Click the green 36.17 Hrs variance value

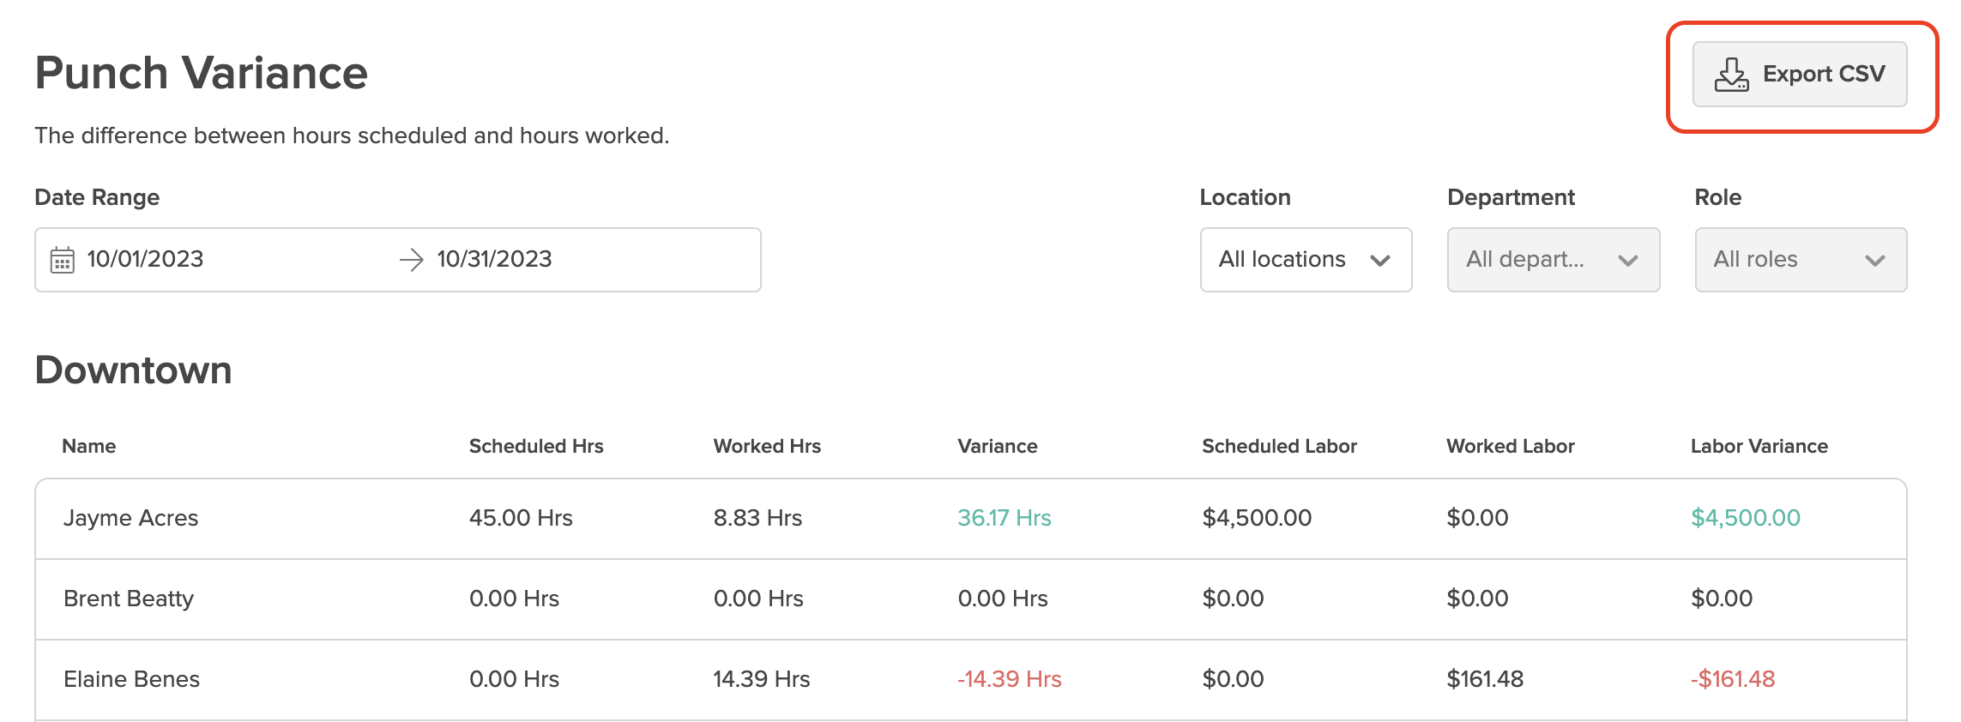coord(1004,518)
